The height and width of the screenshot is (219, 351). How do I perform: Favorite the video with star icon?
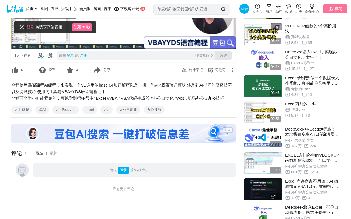coord(70,70)
